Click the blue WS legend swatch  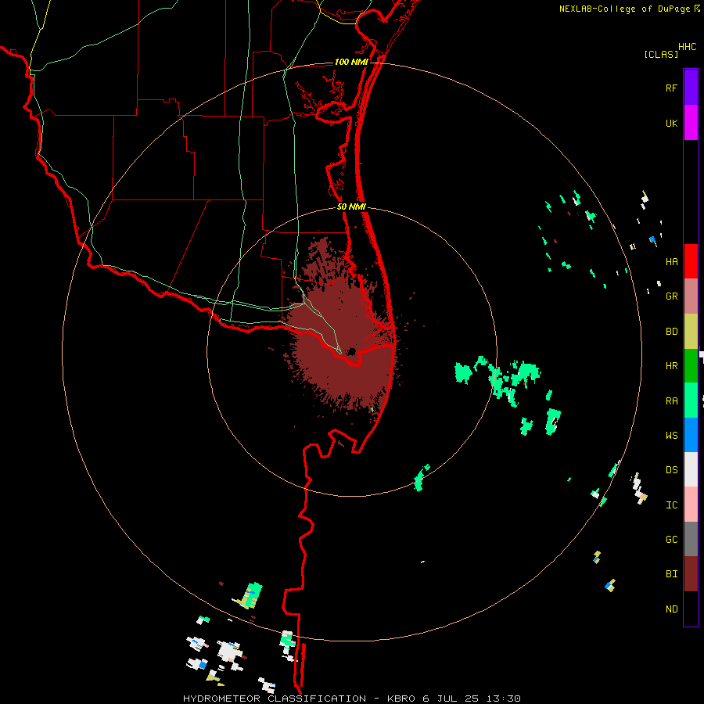click(x=691, y=435)
